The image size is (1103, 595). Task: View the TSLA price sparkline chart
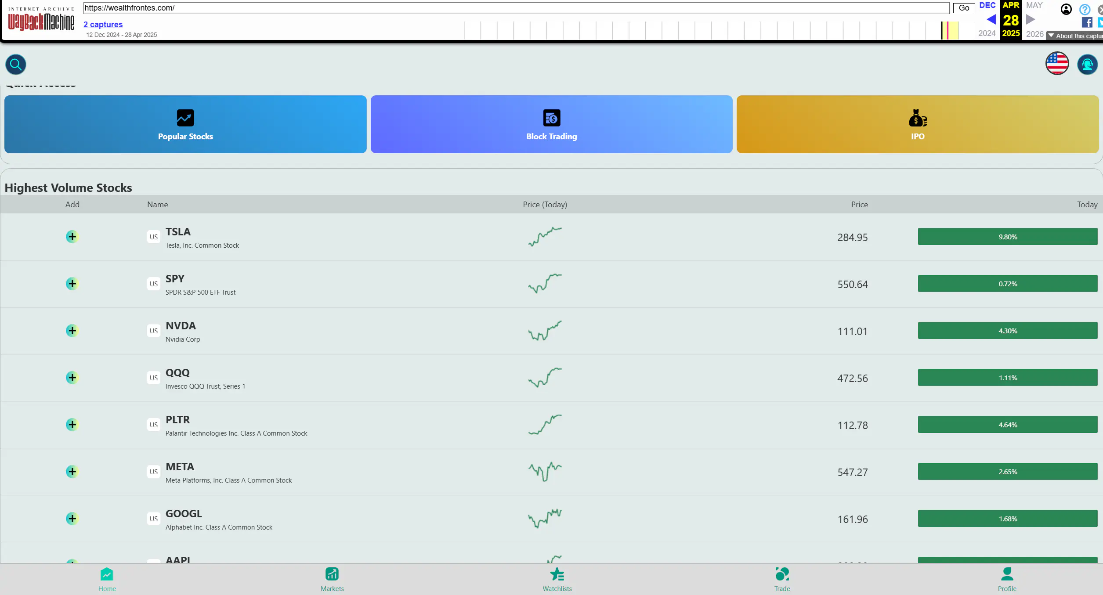coord(545,237)
